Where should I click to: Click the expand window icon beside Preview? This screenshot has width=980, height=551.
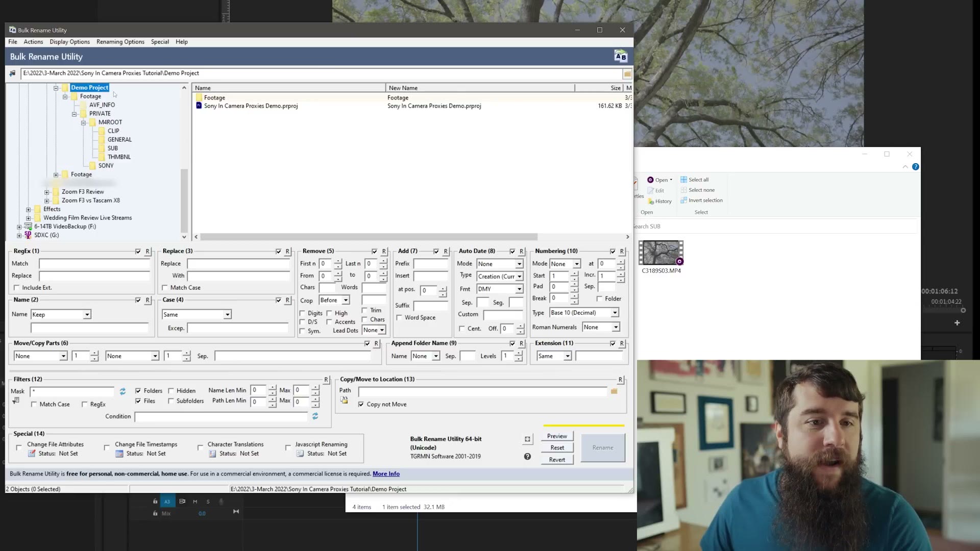527,439
